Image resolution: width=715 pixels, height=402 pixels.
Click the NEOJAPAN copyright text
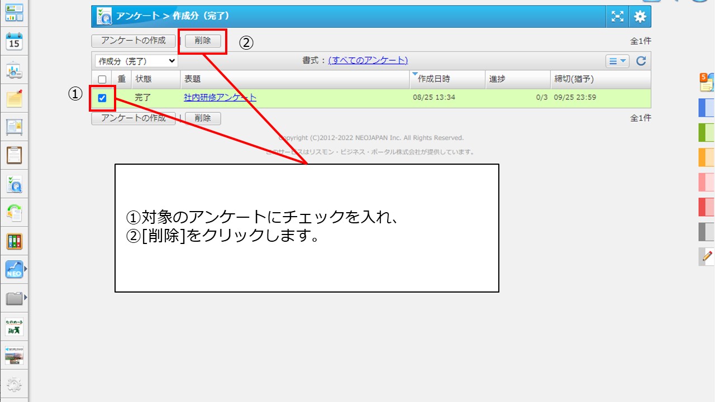click(x=371, y=138)
